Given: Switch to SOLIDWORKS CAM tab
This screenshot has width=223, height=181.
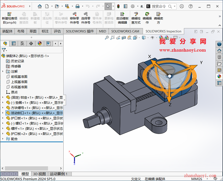Looking at the screenshot, I should tap(125, 31).
